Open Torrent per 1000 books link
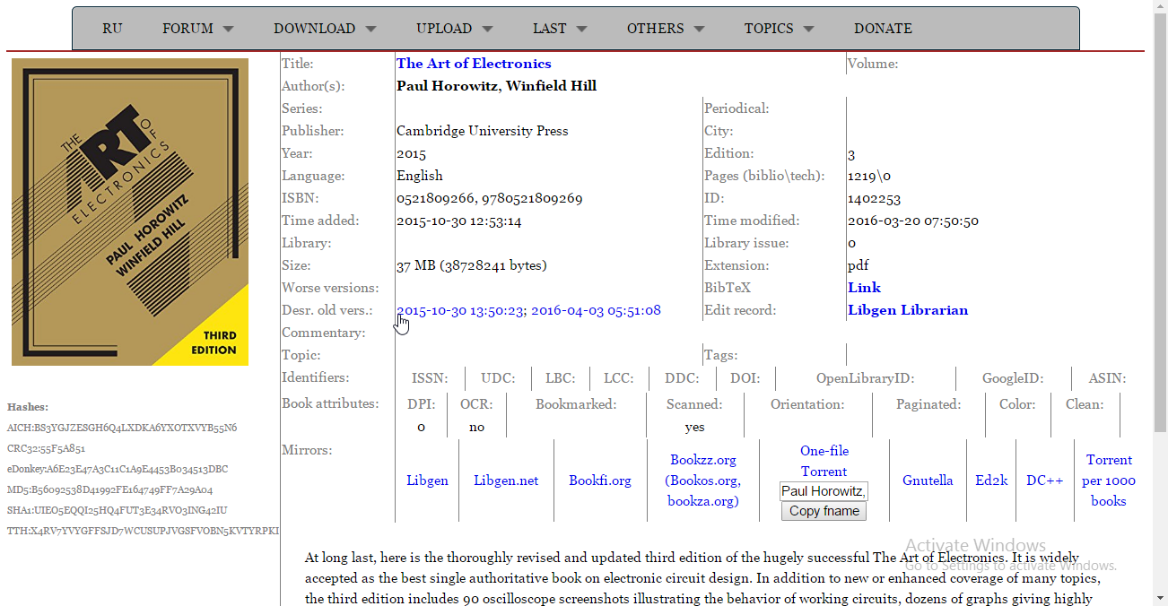This screenshot has height=606, width=1168. point(1109,480)
